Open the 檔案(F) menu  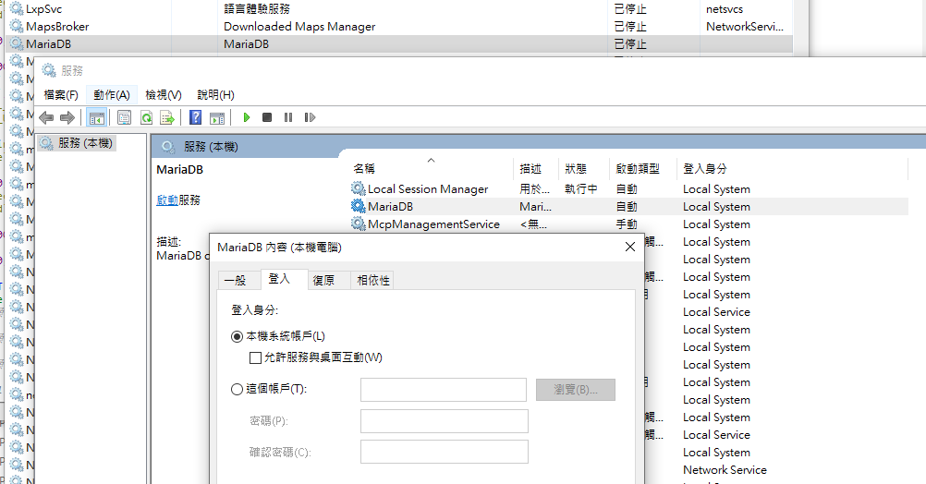(61, 94)
